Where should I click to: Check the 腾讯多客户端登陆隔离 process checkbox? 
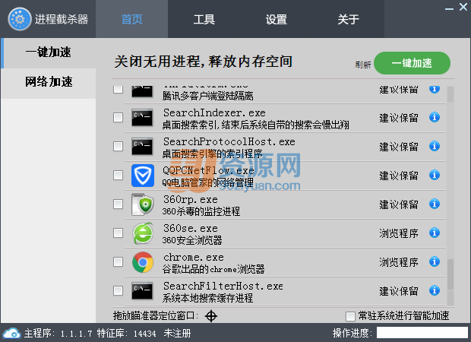click(118, 89)
